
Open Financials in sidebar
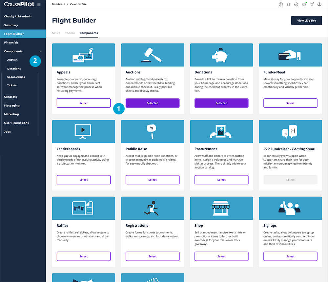coord(11,43)
